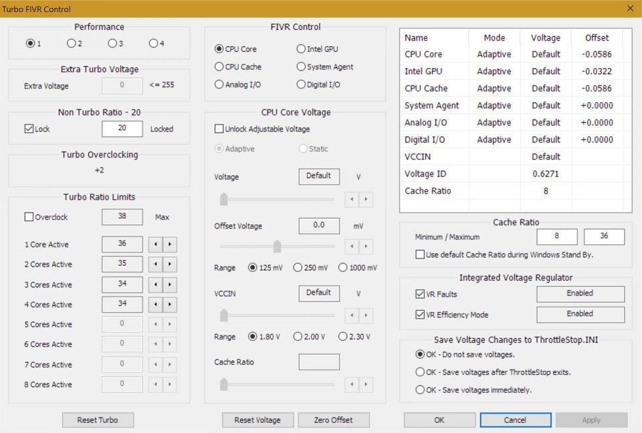The image size is (642, 433).
Task: Uncheck the Non Turbo Ratio Lock checkbox
Action: tap(27, 129)
